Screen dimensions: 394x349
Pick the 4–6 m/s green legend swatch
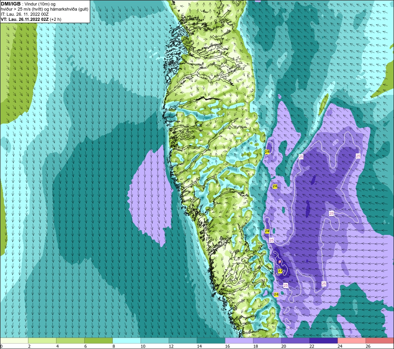coord(71,341)
